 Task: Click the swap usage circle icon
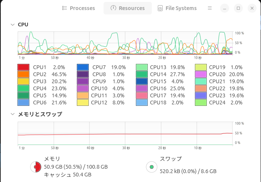(151, 167)
